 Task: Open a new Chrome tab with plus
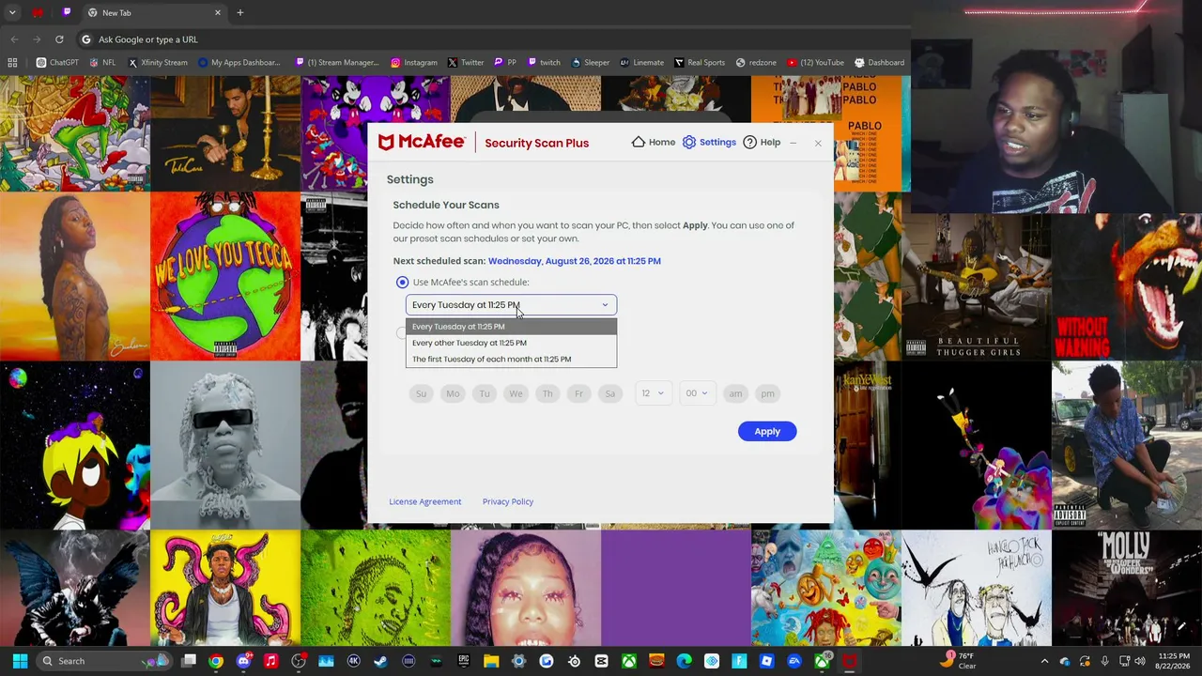[239, 13]
